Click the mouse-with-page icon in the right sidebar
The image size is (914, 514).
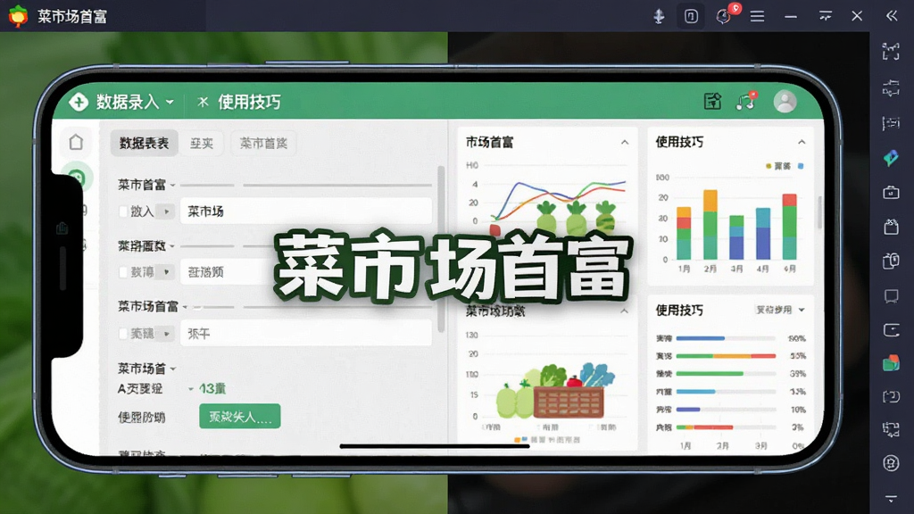pyautogui.click(x=891, y=261)
